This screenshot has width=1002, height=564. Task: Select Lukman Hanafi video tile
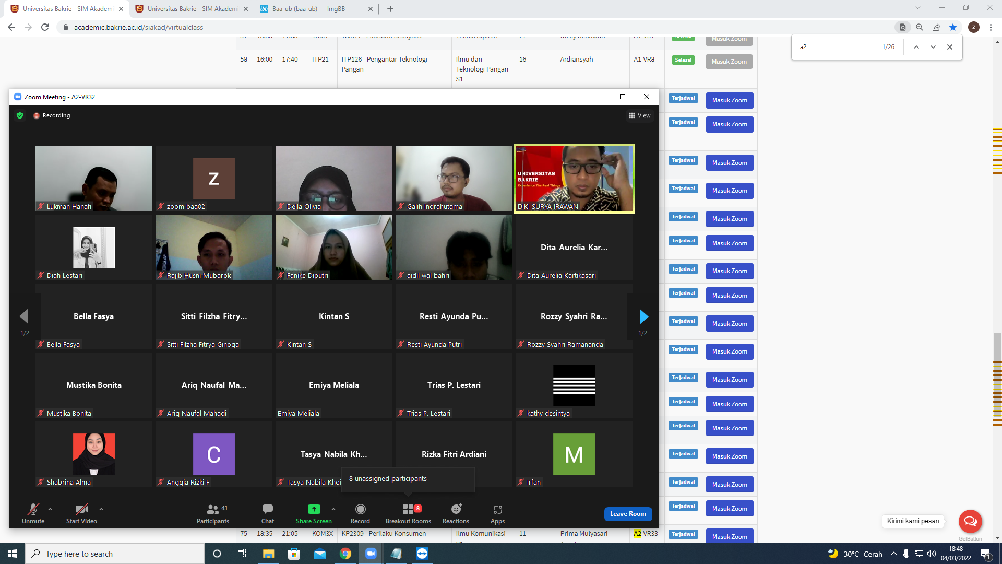pyautogui.click(x=94, y=179)
